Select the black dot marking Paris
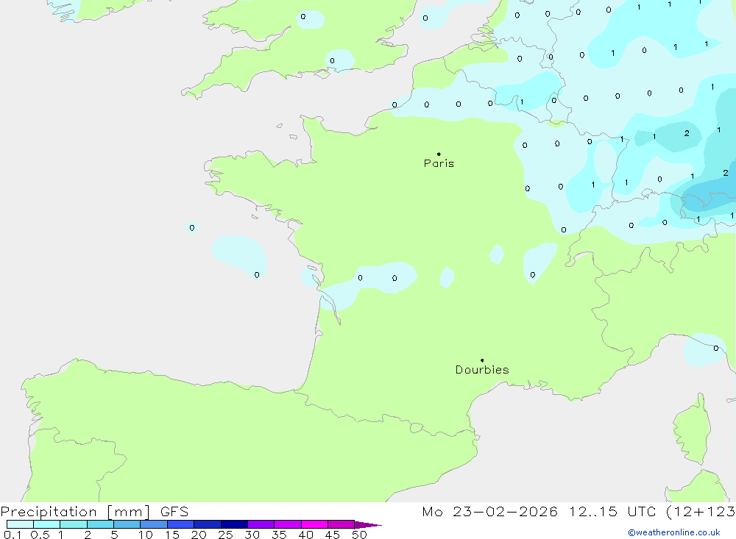 click(439, 154)
